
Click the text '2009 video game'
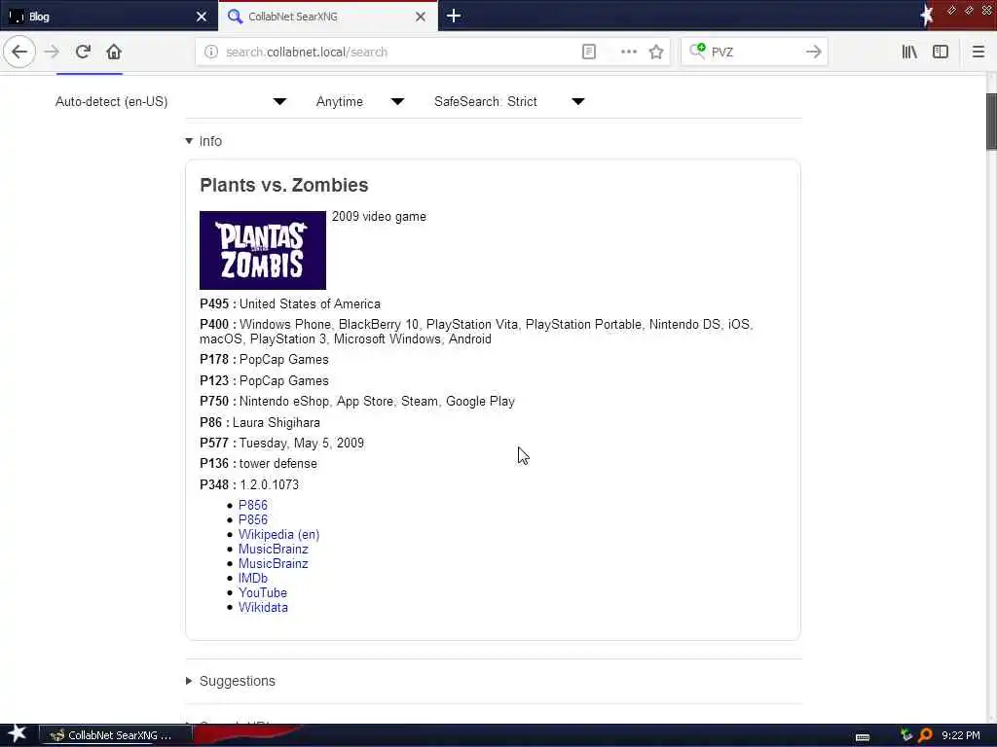point(379,217)
